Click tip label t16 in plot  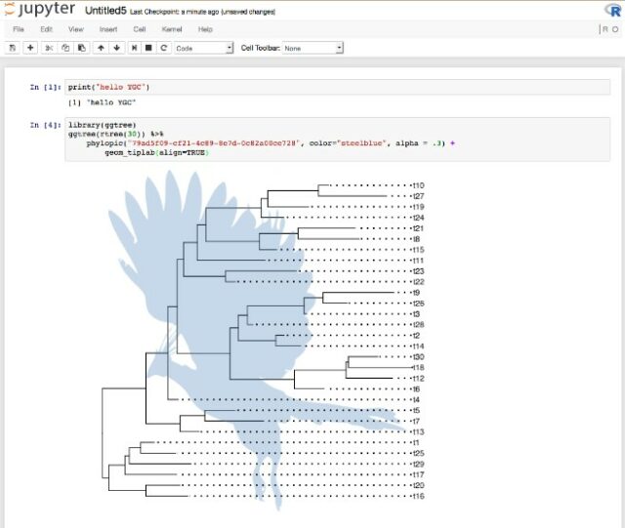[x=418, y=496]
